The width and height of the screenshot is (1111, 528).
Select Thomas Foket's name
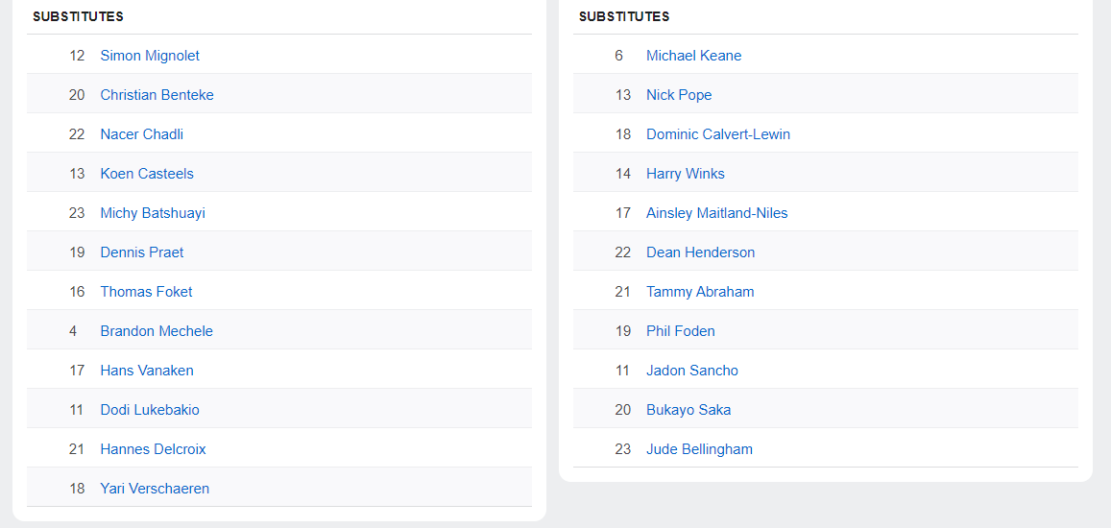(x=146, y=292)
